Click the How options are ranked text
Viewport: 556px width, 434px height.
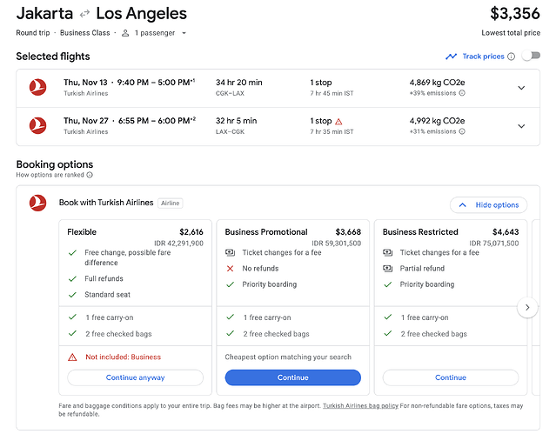(50, 175)
